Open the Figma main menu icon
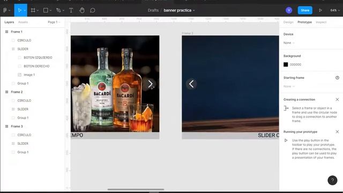The image size is (343, 193). pyautogui.click(x=5, y=10)
